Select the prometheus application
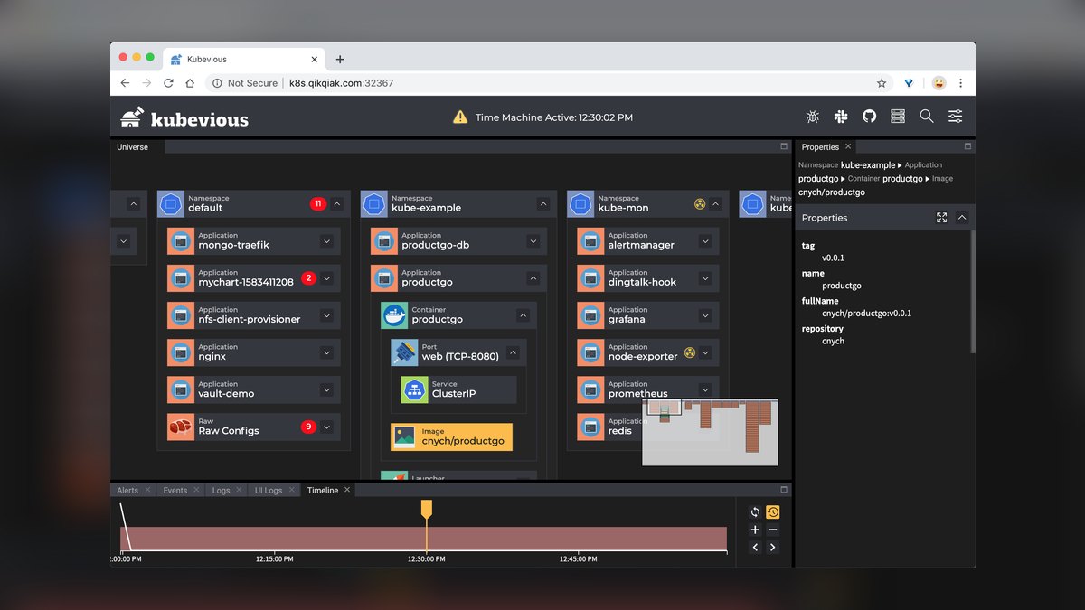 click(x=647, y=389)
